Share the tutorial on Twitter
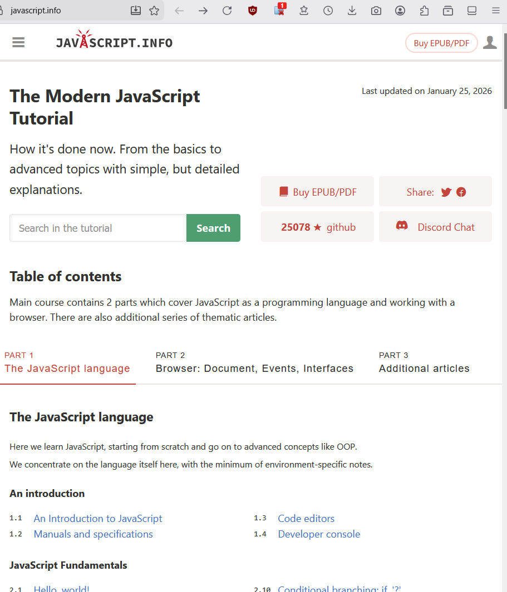The height and width of the screenshot is (592, 507). (446, 192)
